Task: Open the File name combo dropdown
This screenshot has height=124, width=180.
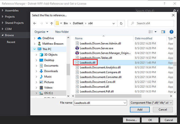Action: click(x=125, y=103)
